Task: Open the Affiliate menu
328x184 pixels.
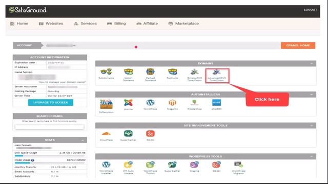Action: tap(147, 24)
